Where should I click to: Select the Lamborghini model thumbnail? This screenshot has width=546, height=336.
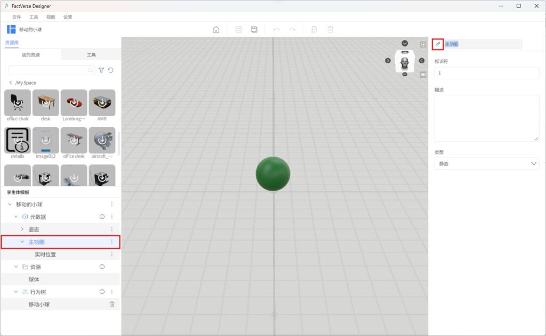click(x=74, y=103)
